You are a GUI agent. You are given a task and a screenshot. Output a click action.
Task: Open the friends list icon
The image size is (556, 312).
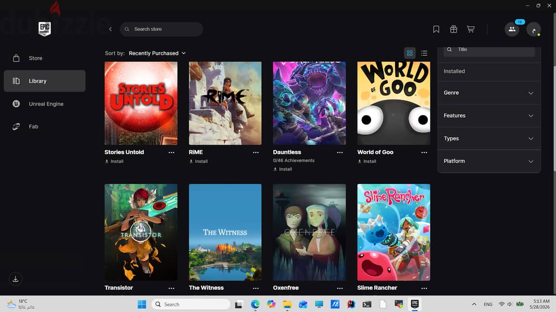point(512,29)
